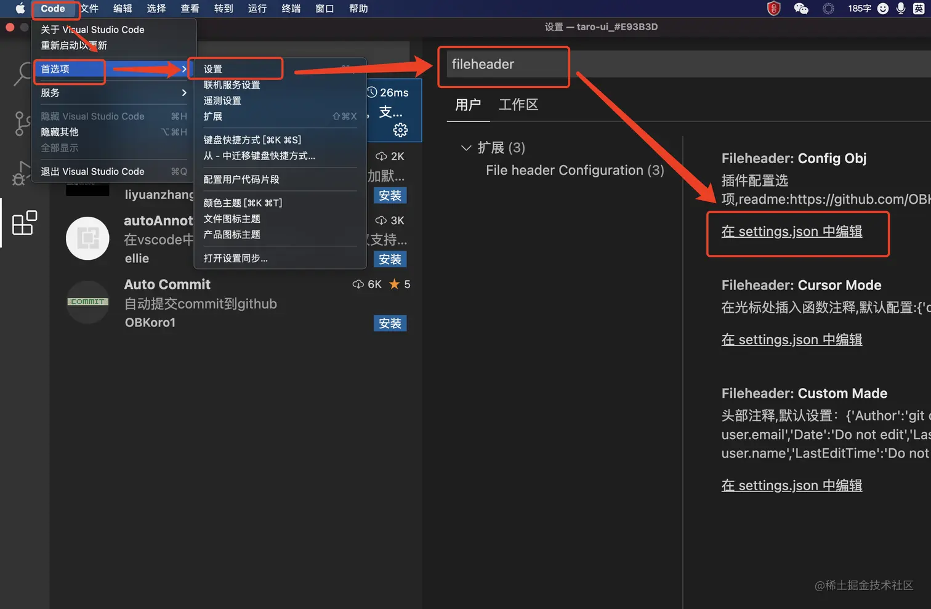This screenshot has height=609, width=931.
Task: Open the 查看 menu
Action: coord(190,9)
